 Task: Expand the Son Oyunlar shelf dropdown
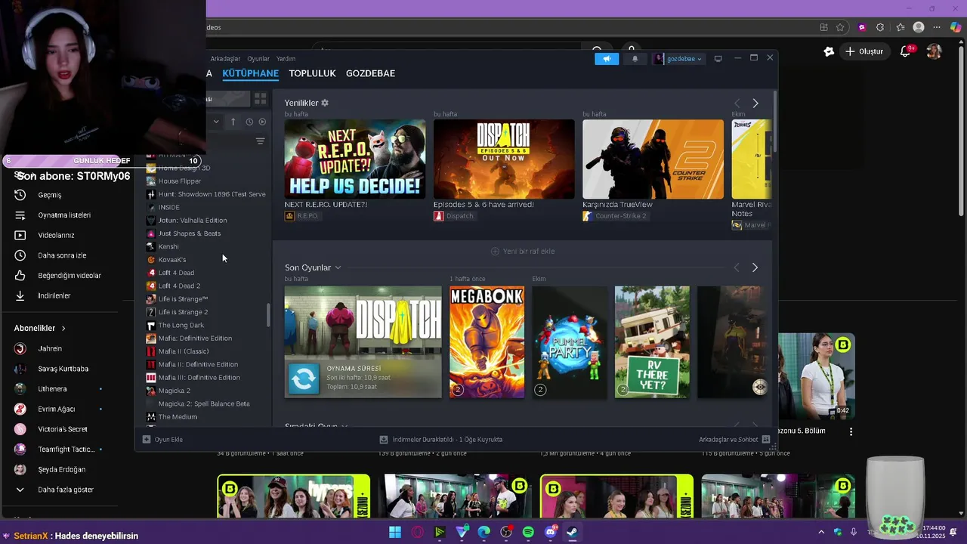click(x=338, y=267)
